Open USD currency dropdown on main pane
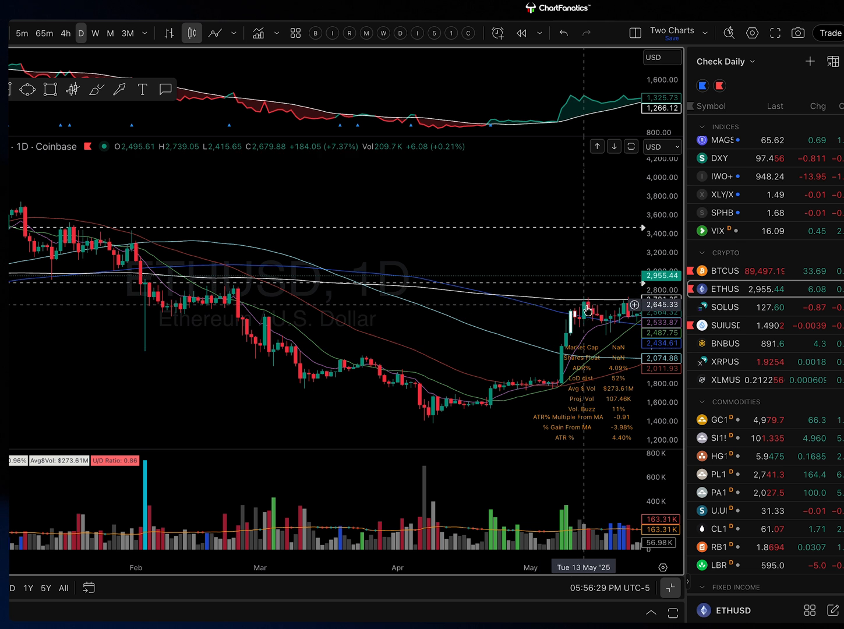 pos(662,147)
